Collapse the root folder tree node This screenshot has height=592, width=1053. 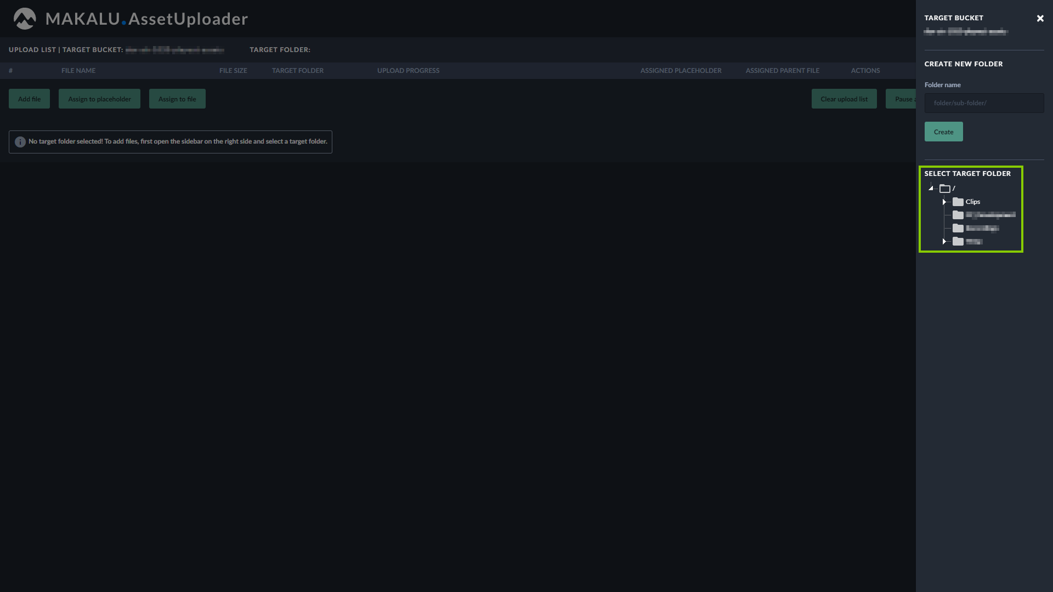tap(931, 188)
